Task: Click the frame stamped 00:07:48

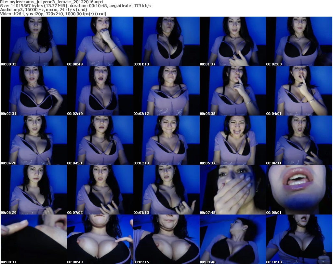Action: (x=233, y=190)
